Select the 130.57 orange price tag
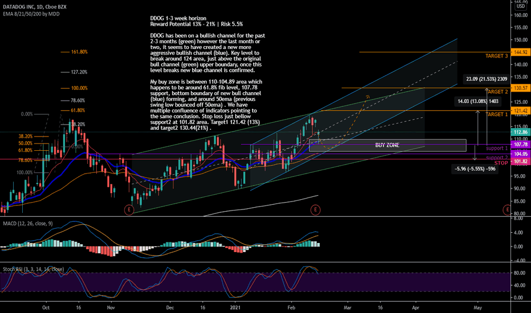The height and width of the screenshot is (313, 531). pos(521,88)
